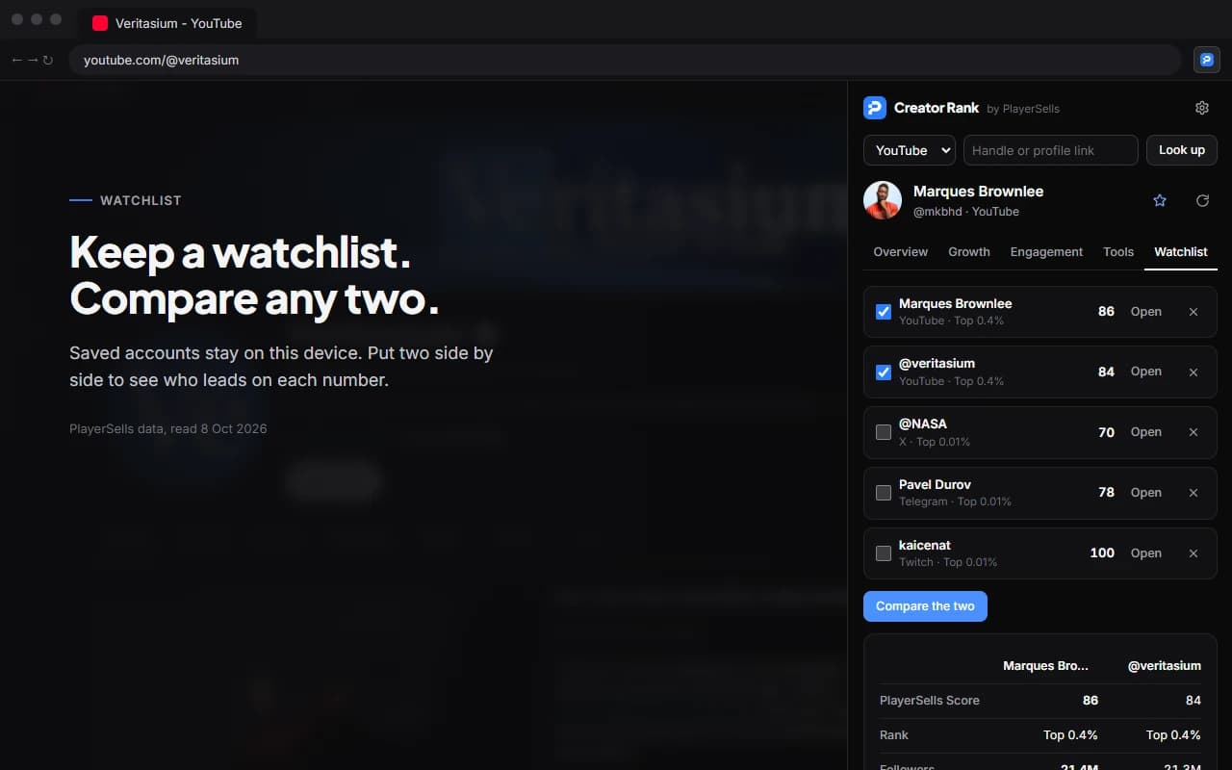Click the by PlayerSells label
This screenshot has height=770, width=1232.
click(x=1023, y=109)
